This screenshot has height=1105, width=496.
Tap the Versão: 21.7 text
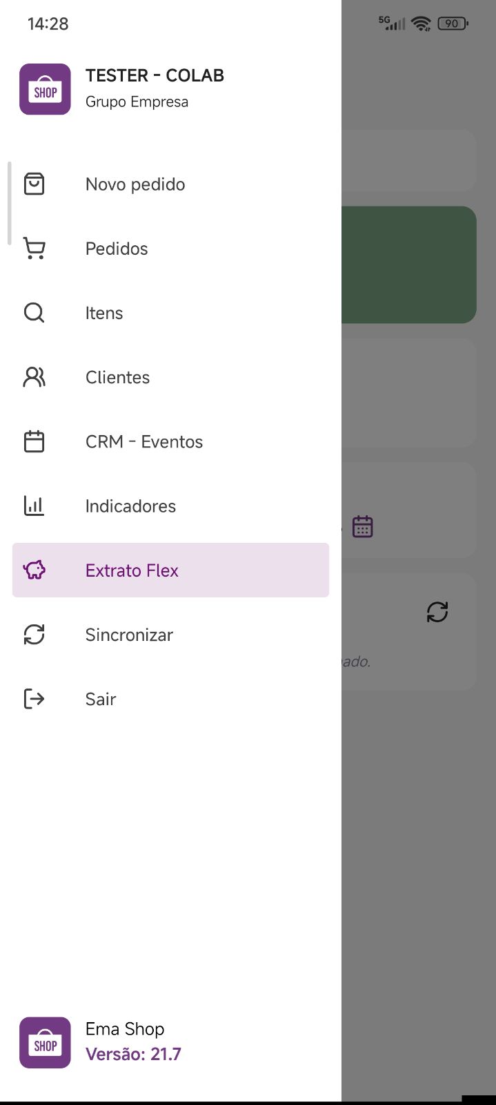[x=133, y=1054]
